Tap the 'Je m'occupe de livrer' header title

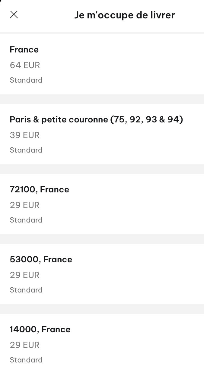point(125,15)
